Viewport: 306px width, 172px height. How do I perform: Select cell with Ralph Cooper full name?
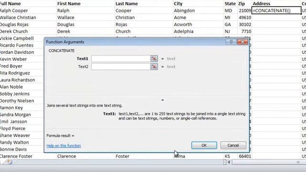pyautogui.click(x=28, y=11)
